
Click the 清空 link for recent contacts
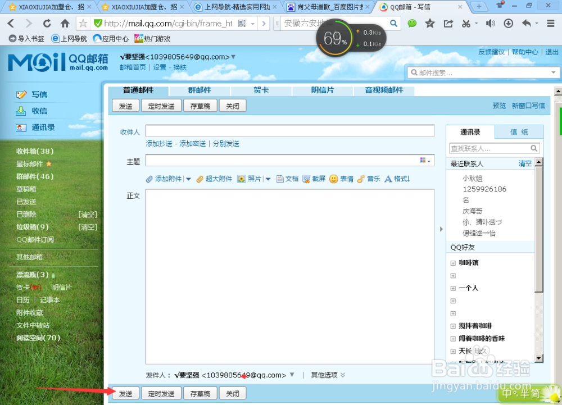(x=525, y=163)
